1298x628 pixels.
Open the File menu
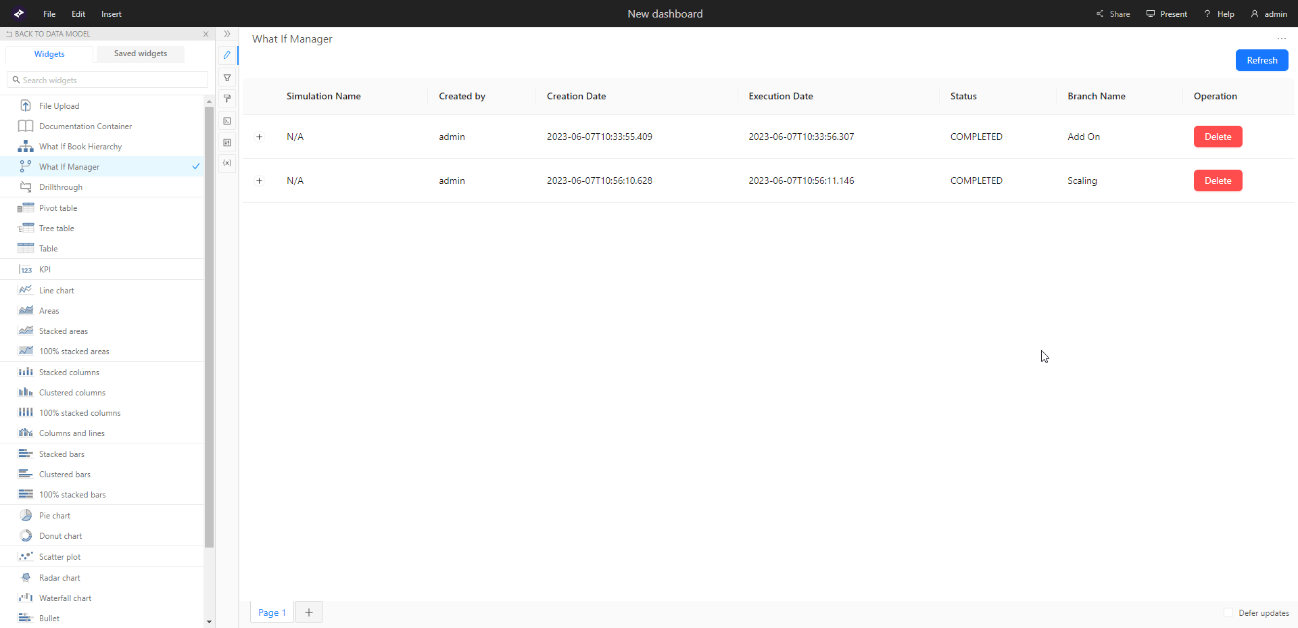tap(49, 14)
